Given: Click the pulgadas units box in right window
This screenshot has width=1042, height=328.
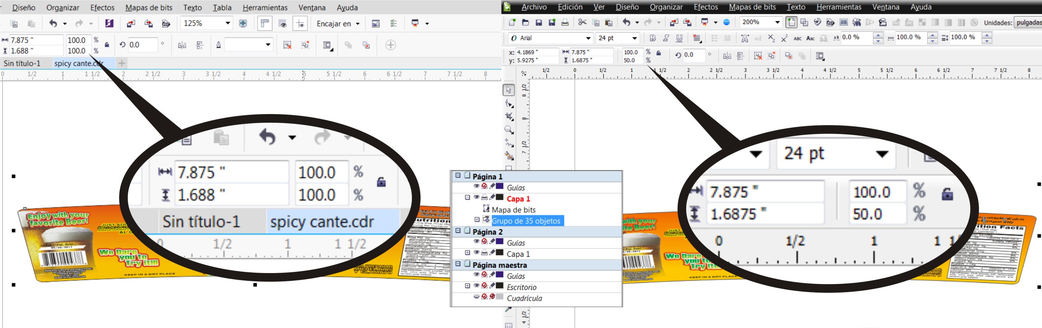Looking at the screenshot, I should tap(1028, 22).
